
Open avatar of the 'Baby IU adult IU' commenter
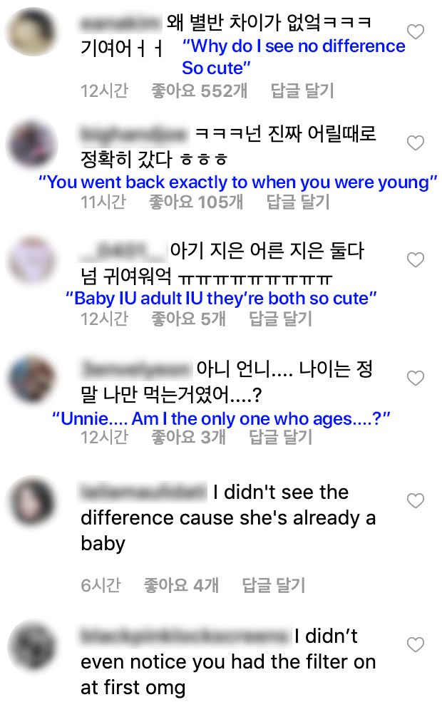[x=32, y=259]
